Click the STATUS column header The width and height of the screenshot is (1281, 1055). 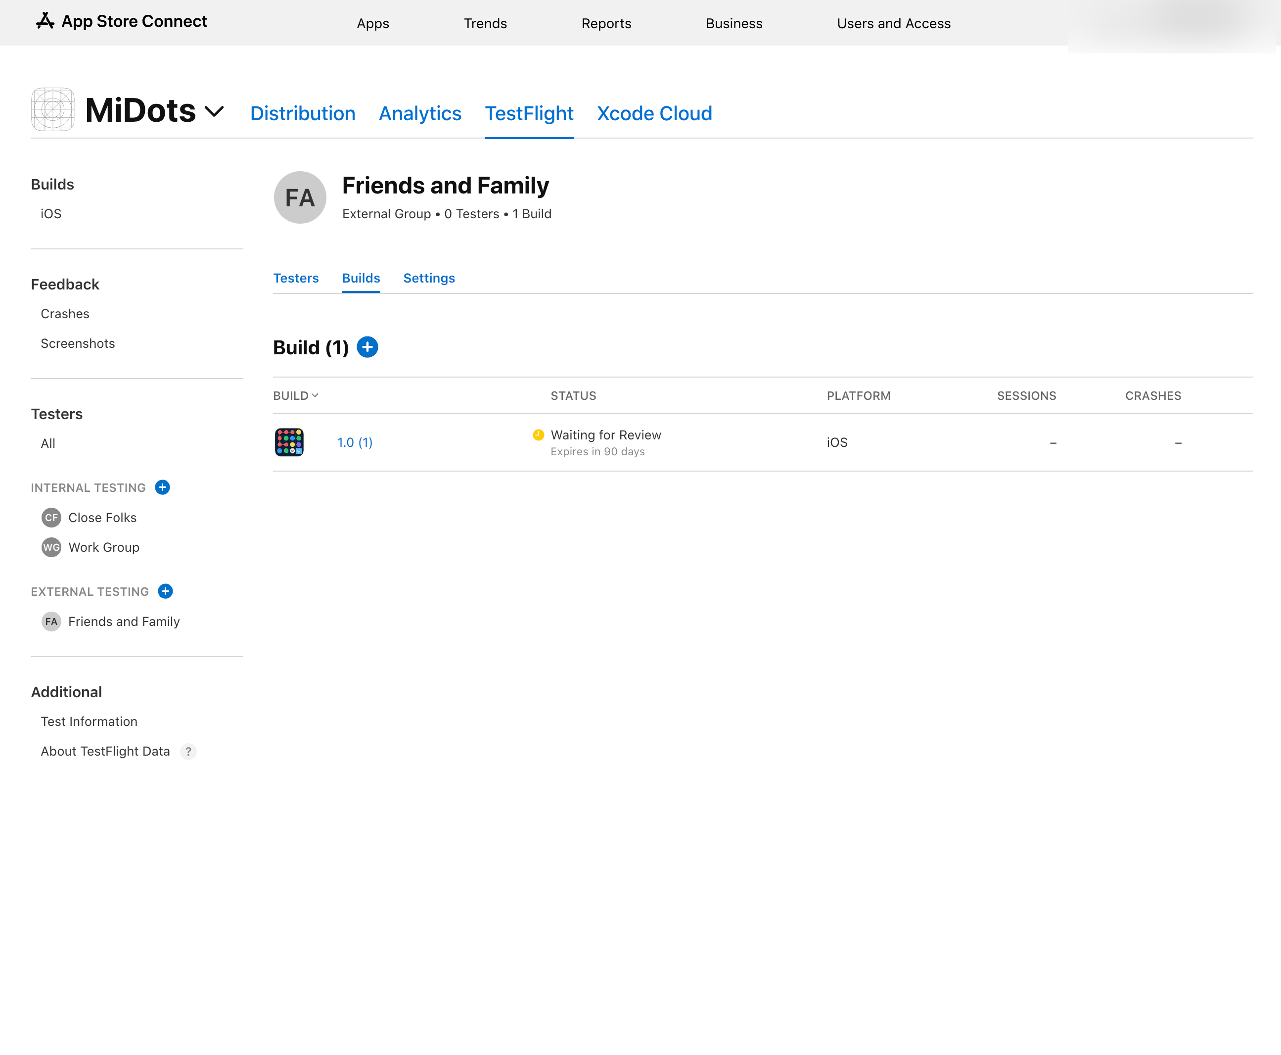point(573,396)
